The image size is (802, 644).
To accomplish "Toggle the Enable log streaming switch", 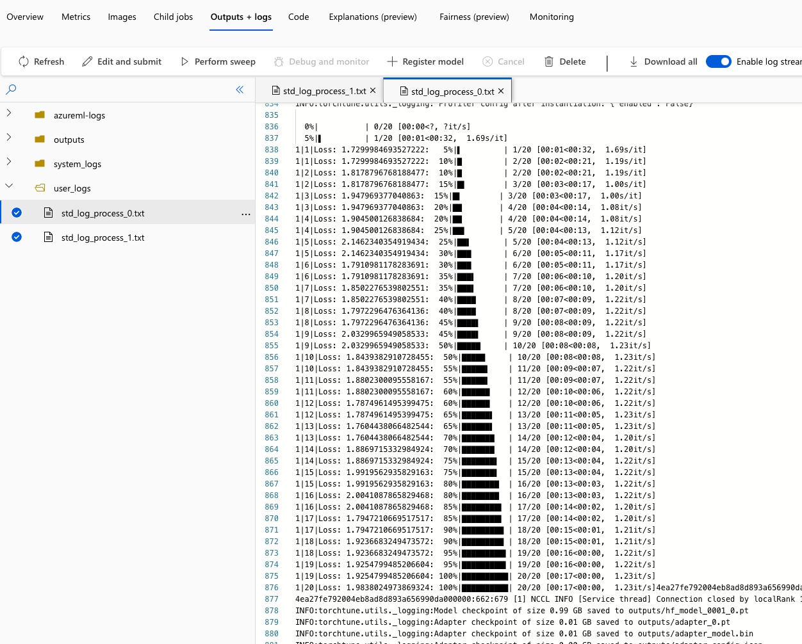I will (x=718, y=61).
